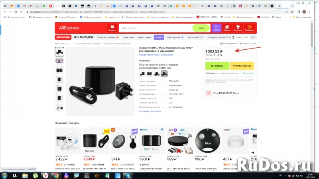This screenshot has height=179, width=319.
Task: Open the RUB currency selector
Action: [253, 37]
